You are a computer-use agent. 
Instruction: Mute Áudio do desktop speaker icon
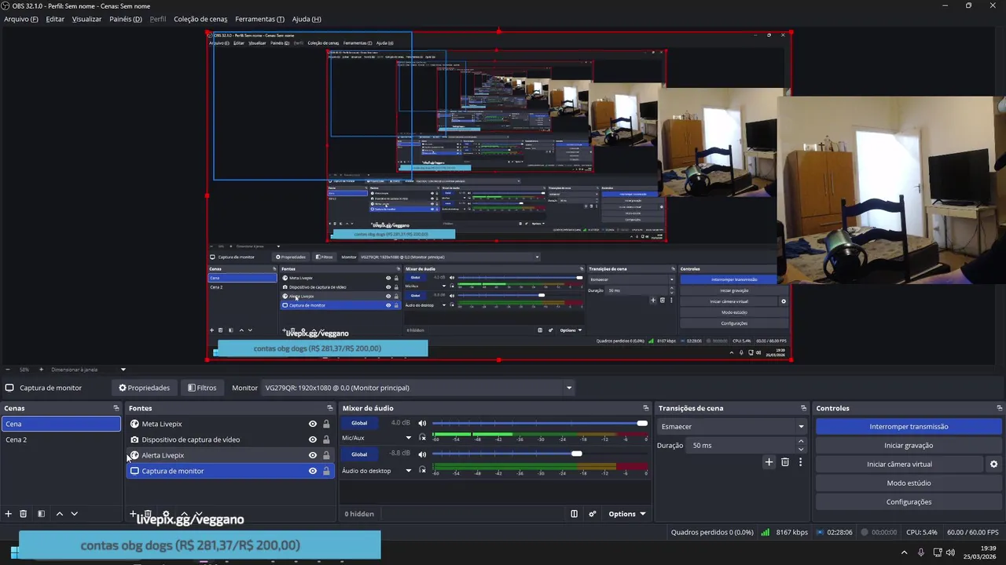pos(422,454)
